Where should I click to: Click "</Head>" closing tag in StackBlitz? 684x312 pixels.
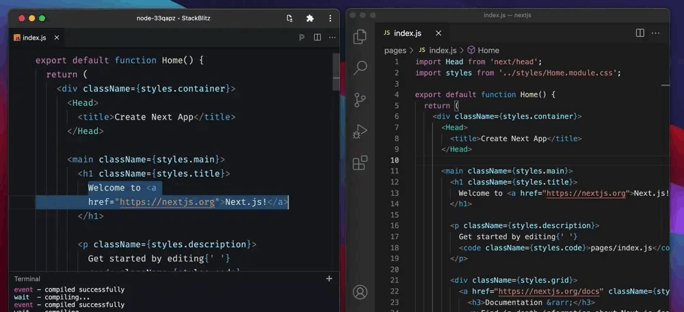click(85, 131)
